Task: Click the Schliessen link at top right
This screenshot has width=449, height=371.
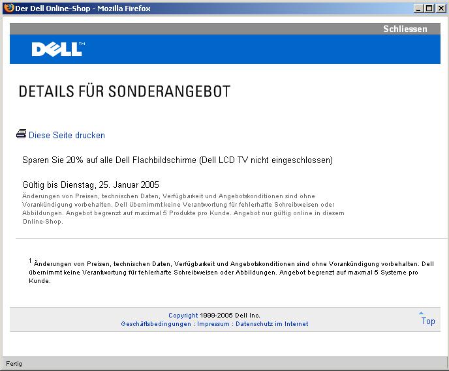Action: click(x=405, y=29)
